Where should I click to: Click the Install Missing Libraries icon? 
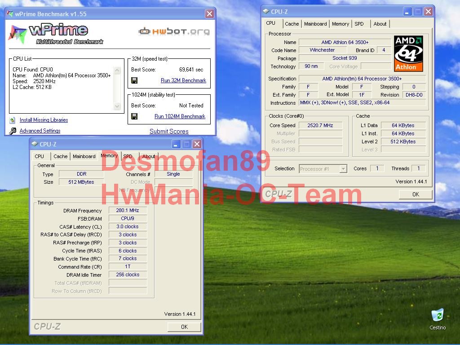click(12, 120)
